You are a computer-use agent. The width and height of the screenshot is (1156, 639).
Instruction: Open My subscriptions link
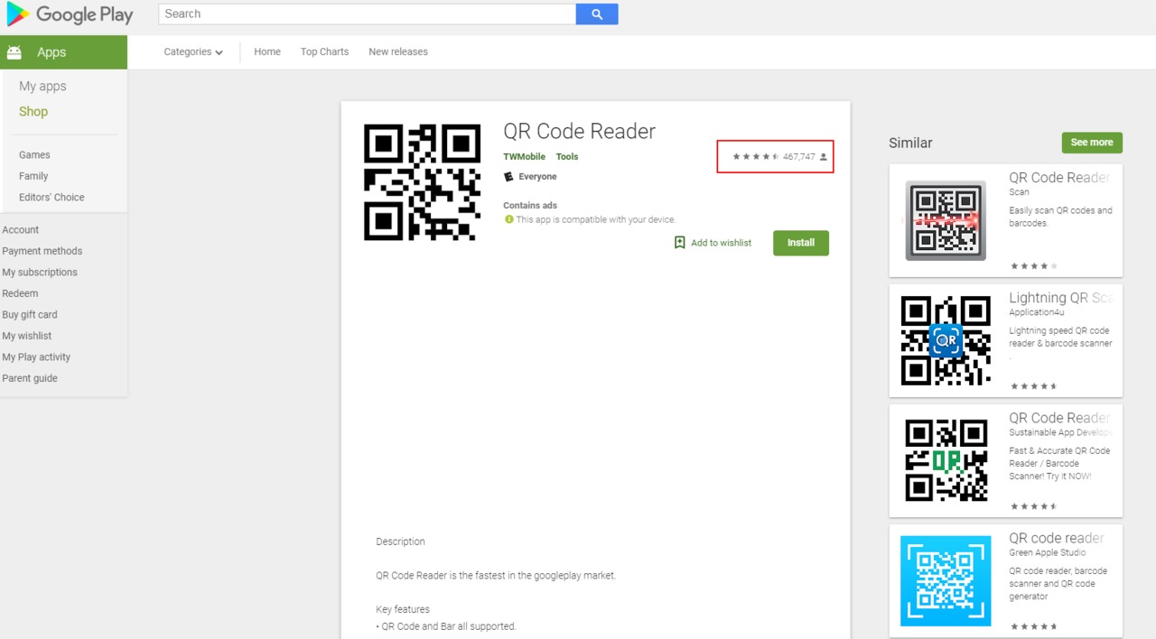pyautogui.click(x=40, y=273)
